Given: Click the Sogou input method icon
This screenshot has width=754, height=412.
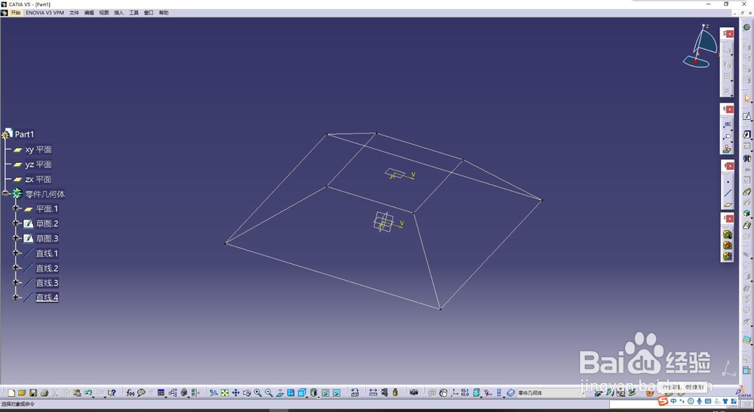Looking at the screenshot, I should click(663, 401).
